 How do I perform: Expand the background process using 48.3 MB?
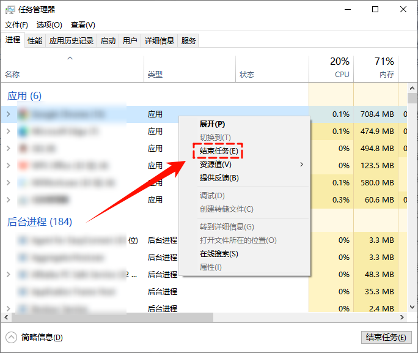[9, 274]
